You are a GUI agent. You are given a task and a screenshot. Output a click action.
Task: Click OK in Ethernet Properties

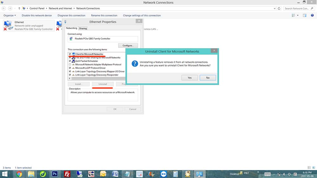tap(115, 109)
